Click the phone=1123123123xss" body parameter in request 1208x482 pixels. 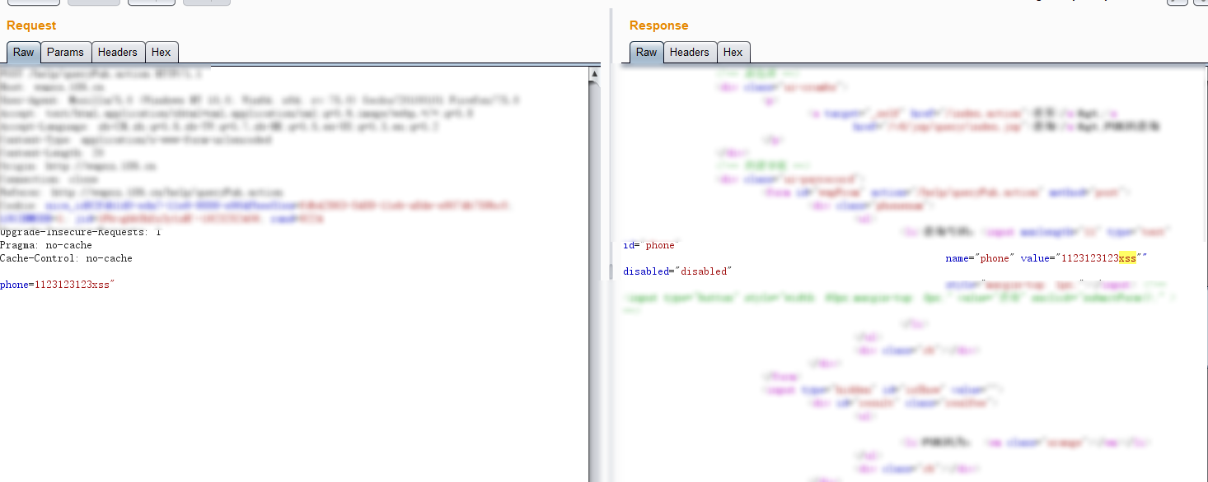click(57, 285)
